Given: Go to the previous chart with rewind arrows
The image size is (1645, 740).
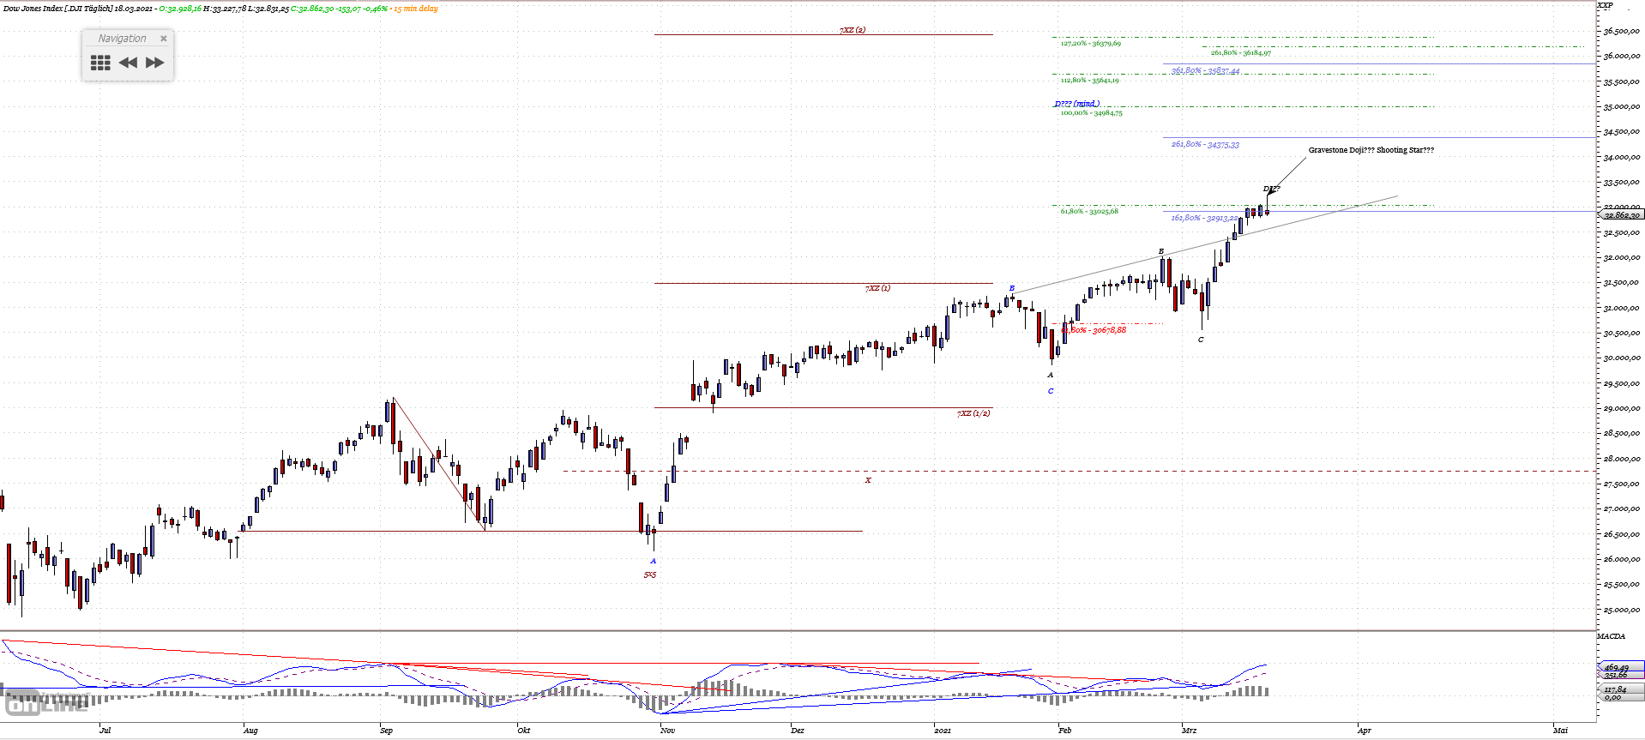Looking at the screenshot, I should point(128,63).
